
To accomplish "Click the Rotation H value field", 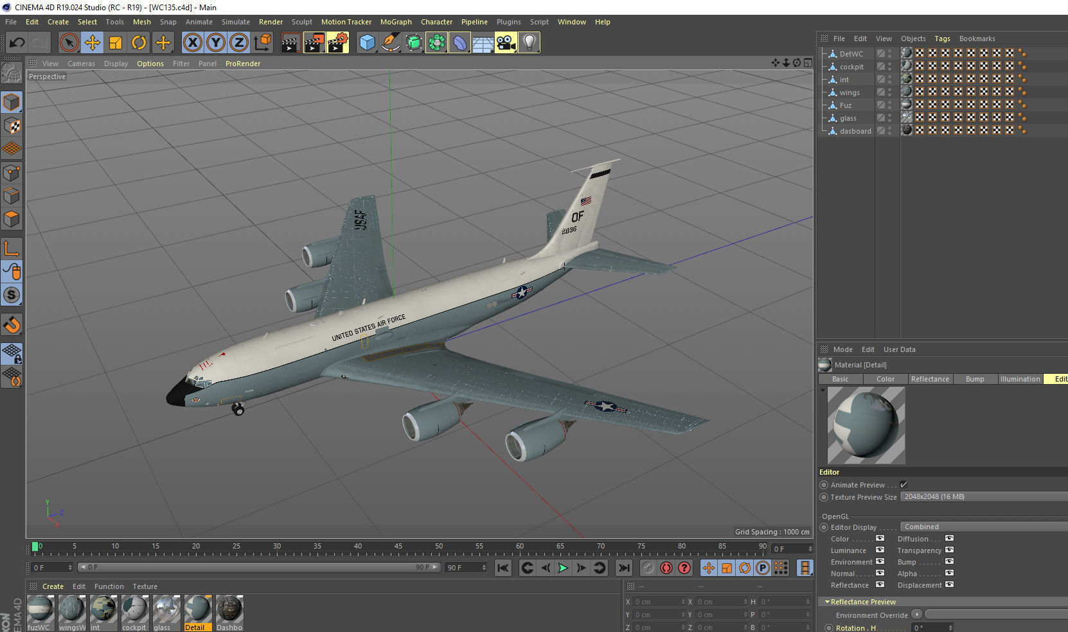I will 932,628.
